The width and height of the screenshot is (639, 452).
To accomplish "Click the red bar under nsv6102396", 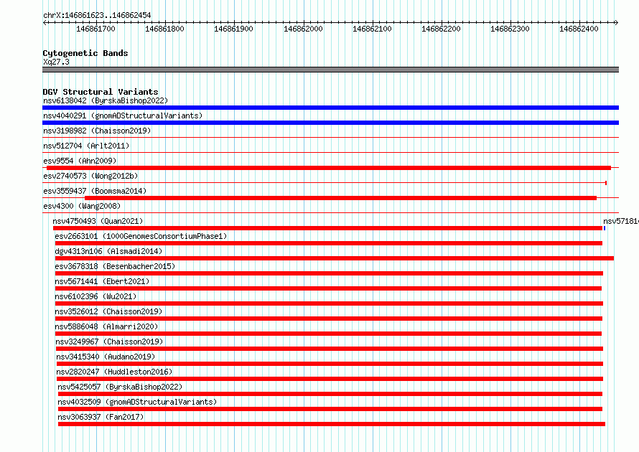I will pyautogui.click(x=329, y=303).
